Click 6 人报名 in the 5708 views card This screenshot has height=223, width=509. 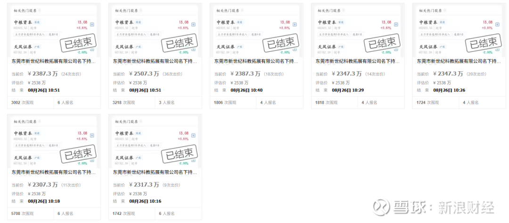pyautogui.click(x=65, y=214)
